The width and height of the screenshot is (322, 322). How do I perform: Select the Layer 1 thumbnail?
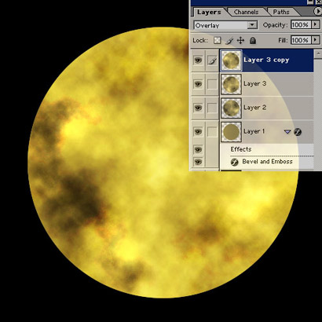[x=231, y=132]
